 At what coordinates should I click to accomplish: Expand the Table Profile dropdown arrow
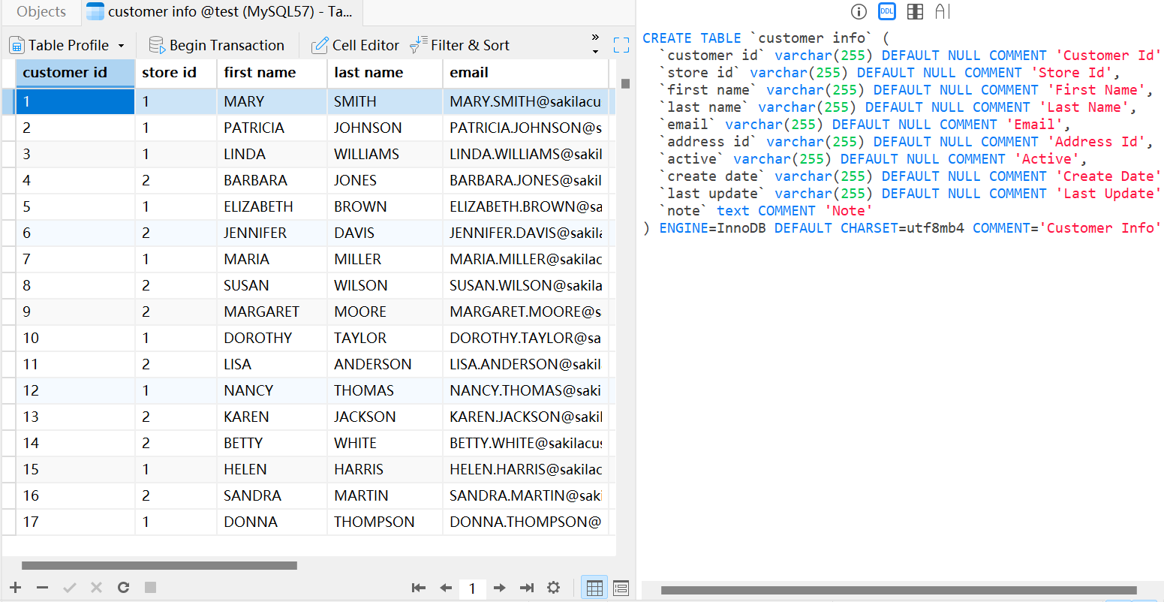[121, 46]
